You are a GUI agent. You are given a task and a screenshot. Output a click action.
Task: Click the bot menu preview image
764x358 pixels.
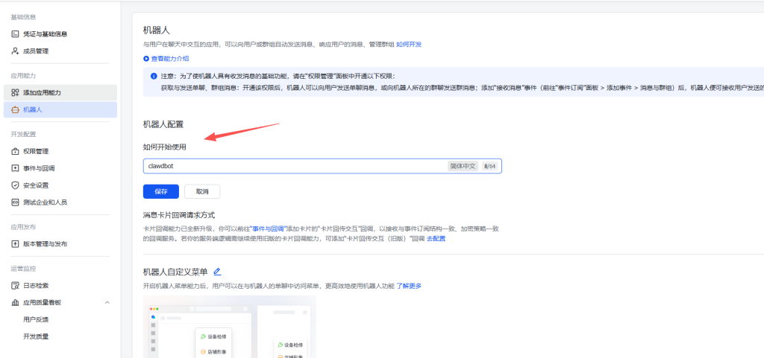(x=229, y=327)
